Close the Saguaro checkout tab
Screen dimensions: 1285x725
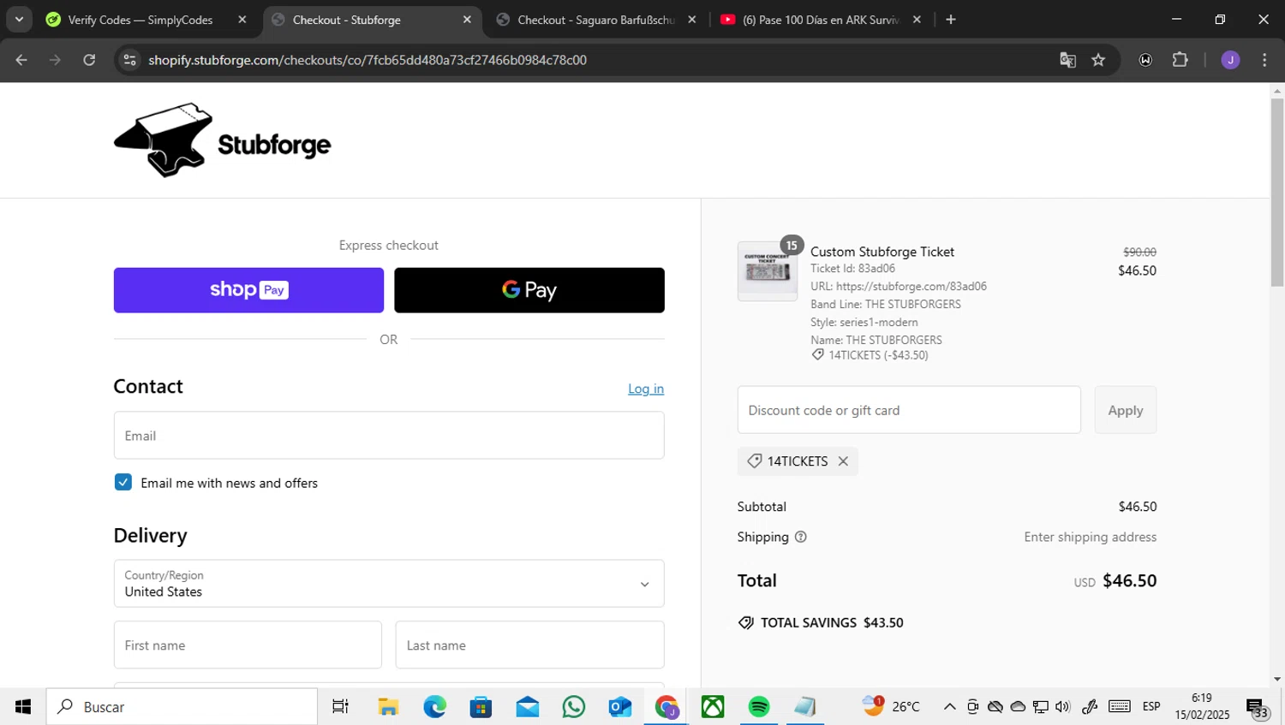pos(692,20)
